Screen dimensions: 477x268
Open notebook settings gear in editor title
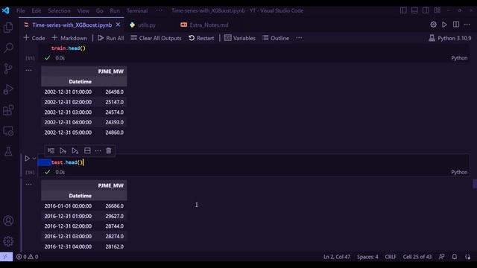[x=433, y=25]
